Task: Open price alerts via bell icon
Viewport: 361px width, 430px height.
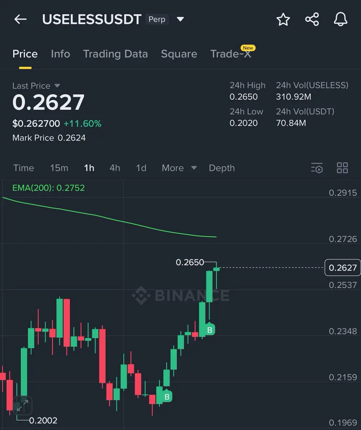Action: point(341,19)
